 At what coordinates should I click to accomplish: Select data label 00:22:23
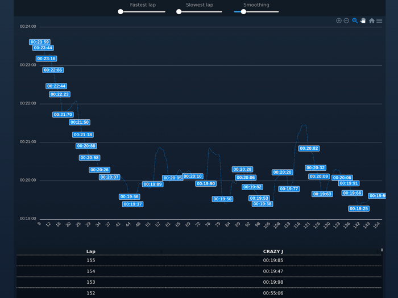tap(60, 95)
